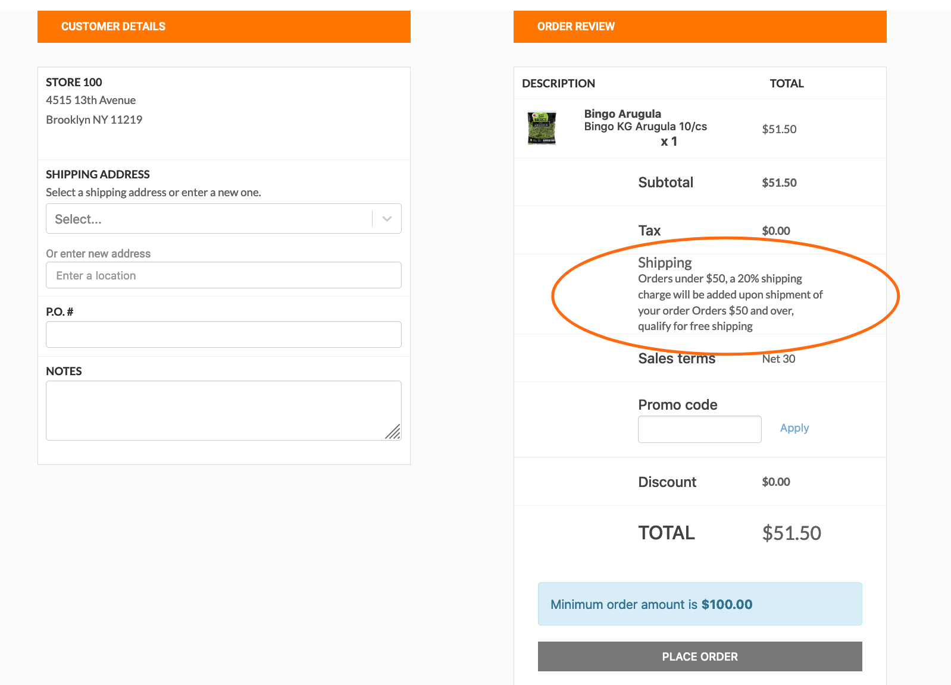Click the item quantity x 1

668,142
